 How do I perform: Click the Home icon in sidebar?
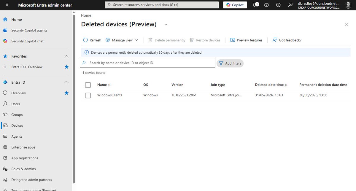click(x=5, y=20)
